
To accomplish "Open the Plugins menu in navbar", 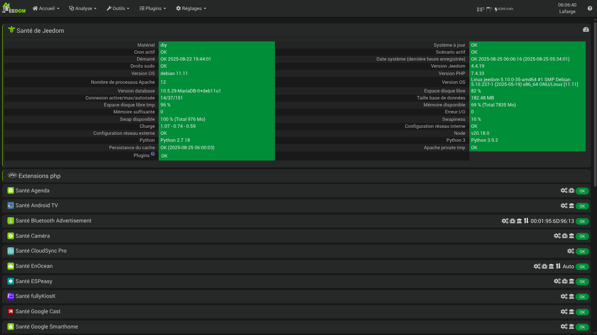I will coord(153,8).
